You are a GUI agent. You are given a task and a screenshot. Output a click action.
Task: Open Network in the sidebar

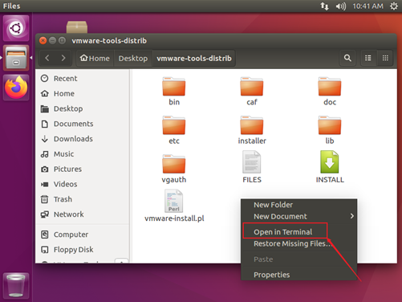[x=83, y=214]
